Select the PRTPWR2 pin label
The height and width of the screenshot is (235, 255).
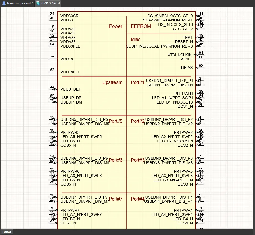click(x=183, y=132)
